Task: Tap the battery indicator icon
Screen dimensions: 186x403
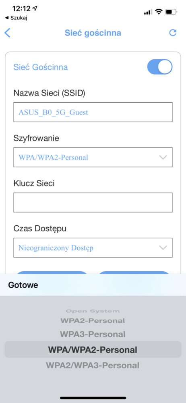Action: pyautogui.click(x=171, y=12)
